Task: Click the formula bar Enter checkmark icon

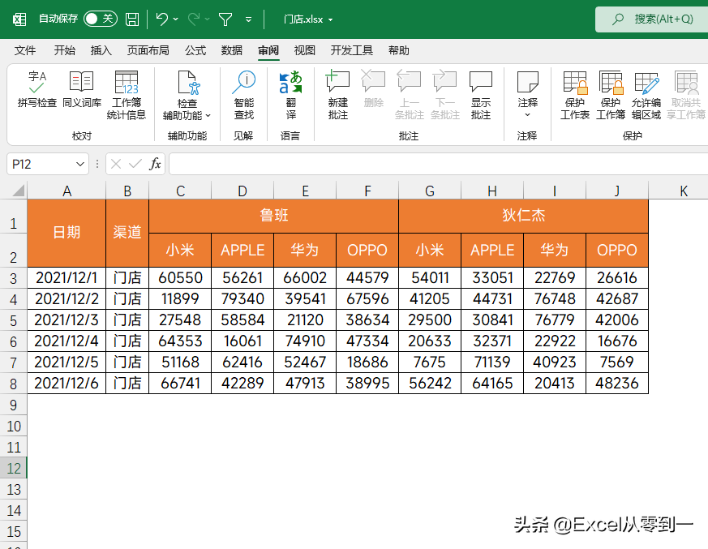Action: click(135, 164)
